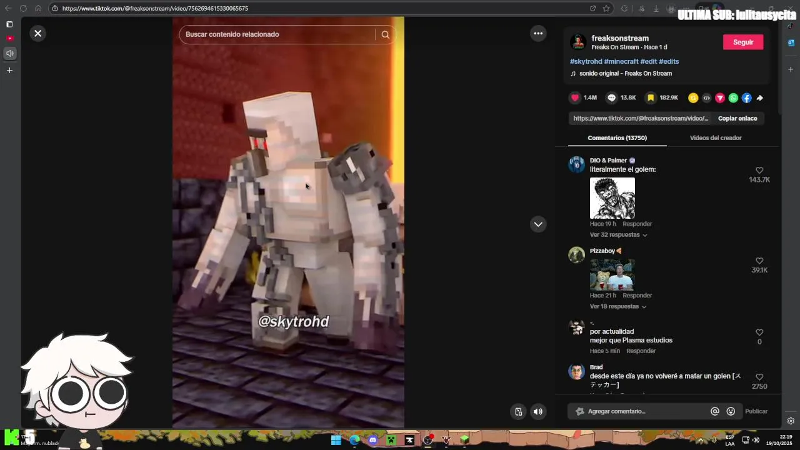Image resolution: width=800 pixels, height=450 pixels.
Task: Open the #edits hashtag
Action: [669, 61]
